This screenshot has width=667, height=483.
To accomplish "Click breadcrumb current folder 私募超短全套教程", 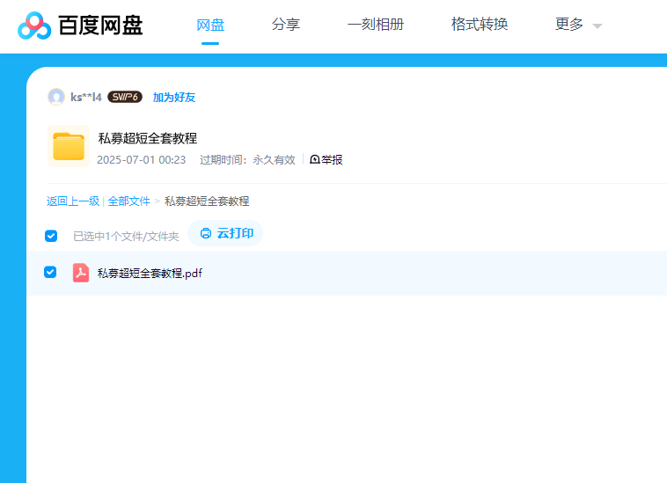I will (x=207, y=201).
